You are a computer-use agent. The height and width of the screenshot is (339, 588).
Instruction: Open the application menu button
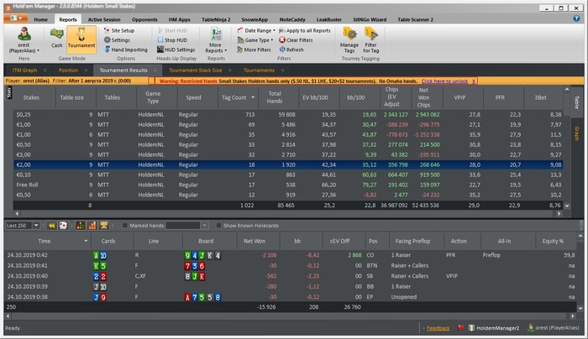point(16,18)
